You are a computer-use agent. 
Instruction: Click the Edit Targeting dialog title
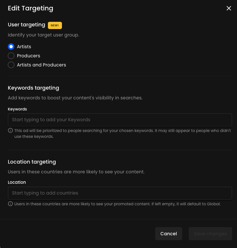coord(30,8)
